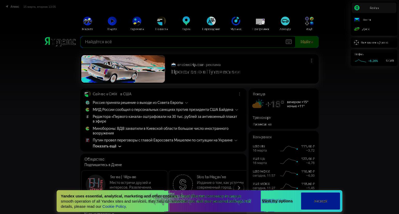This screenshot has height=214, width=399.
Task: Click the Найти search button
Action: (307, 42)
